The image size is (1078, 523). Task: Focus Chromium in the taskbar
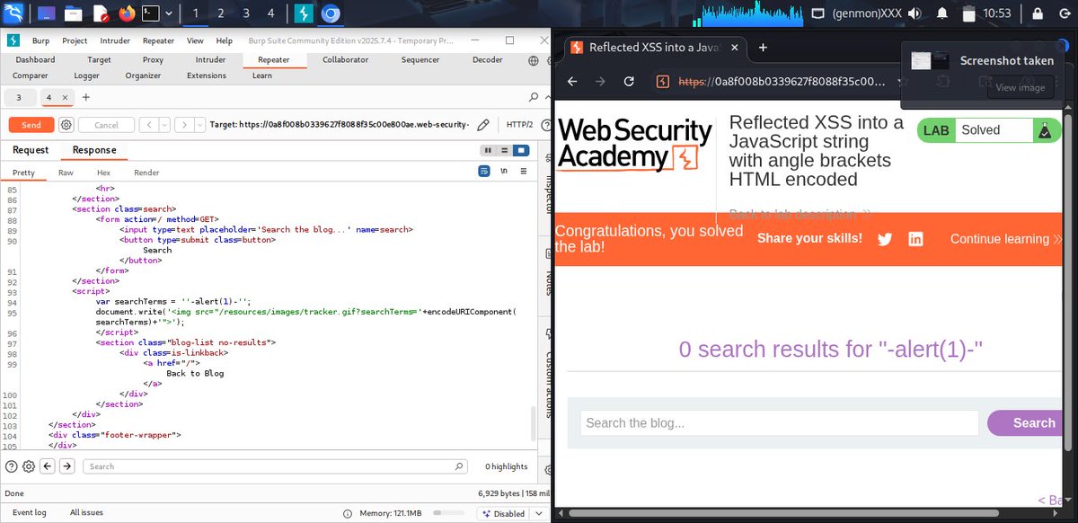pos(331,13)
